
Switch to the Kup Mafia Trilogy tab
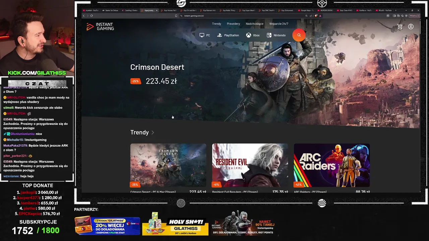[x=228, y=10]
